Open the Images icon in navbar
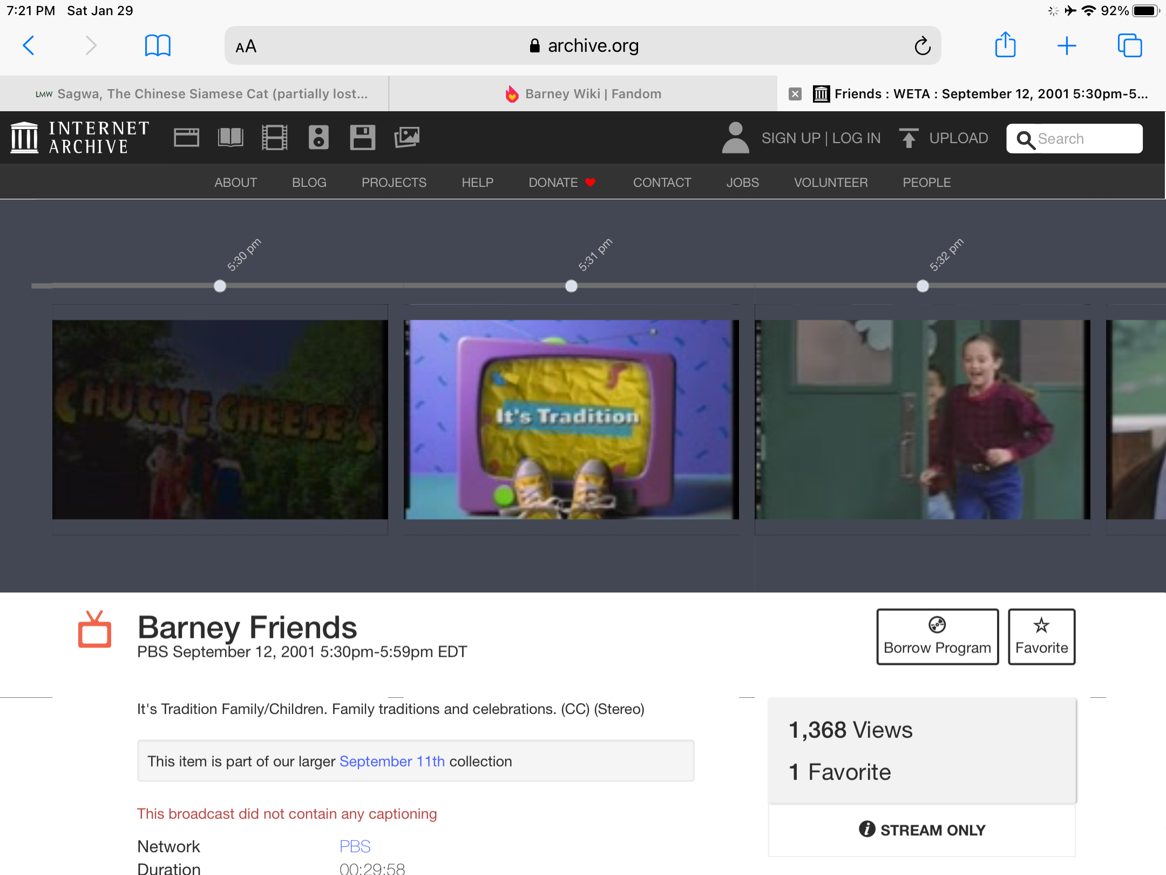The width and height of the screenshot is (1166, 875). (x=407, y=138)
